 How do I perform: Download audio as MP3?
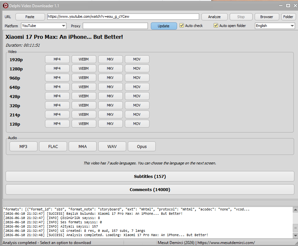tap(23, 146)
